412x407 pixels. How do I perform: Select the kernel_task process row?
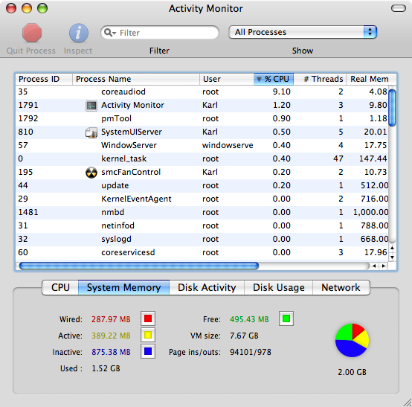[202, 158]
